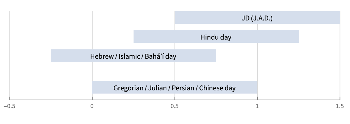Click the 0.5 axis tick label
The height and width of the screenshot is (124, 350).
175,107
